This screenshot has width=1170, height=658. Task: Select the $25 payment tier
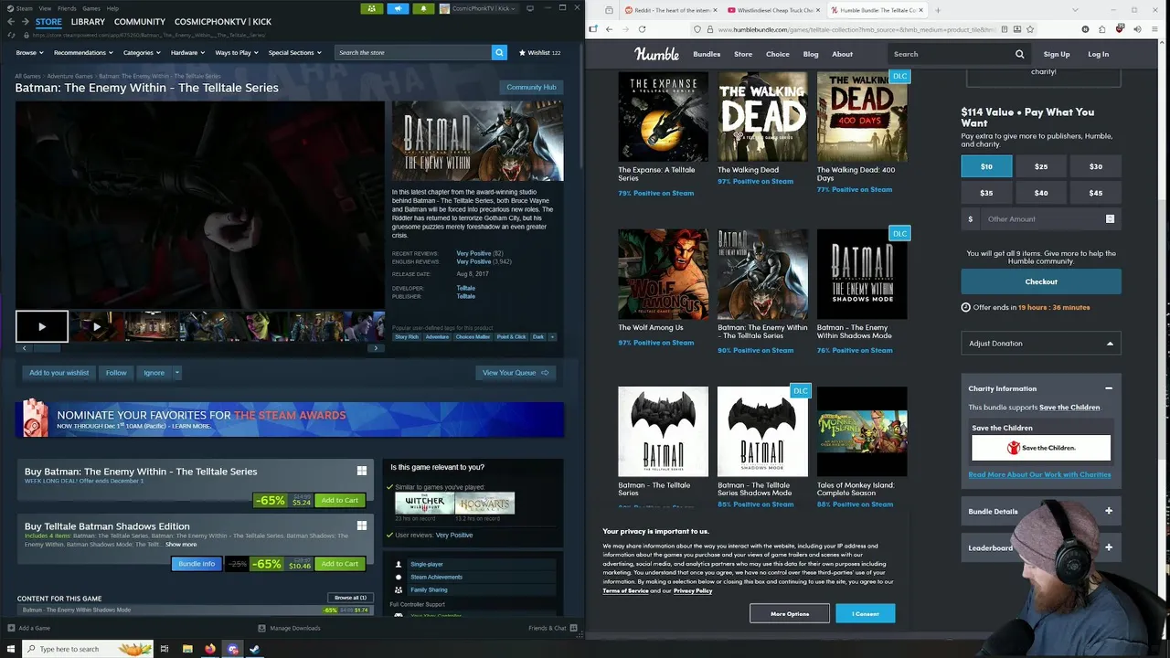pyautogui.click(x=1041, y=166)
